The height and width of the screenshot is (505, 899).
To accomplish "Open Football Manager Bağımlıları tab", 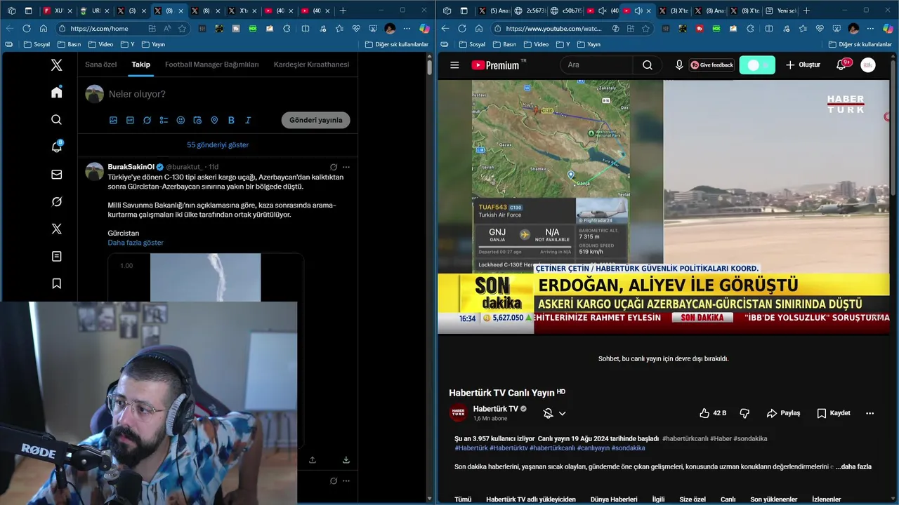I will click(x=211, y=65).
